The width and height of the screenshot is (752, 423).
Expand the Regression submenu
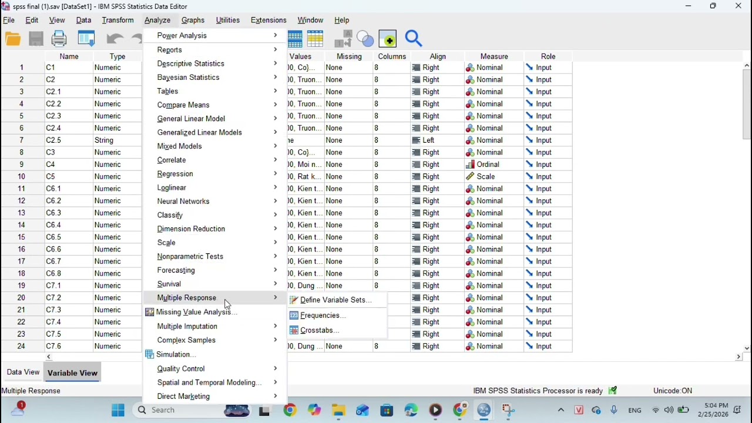(215, 174)
